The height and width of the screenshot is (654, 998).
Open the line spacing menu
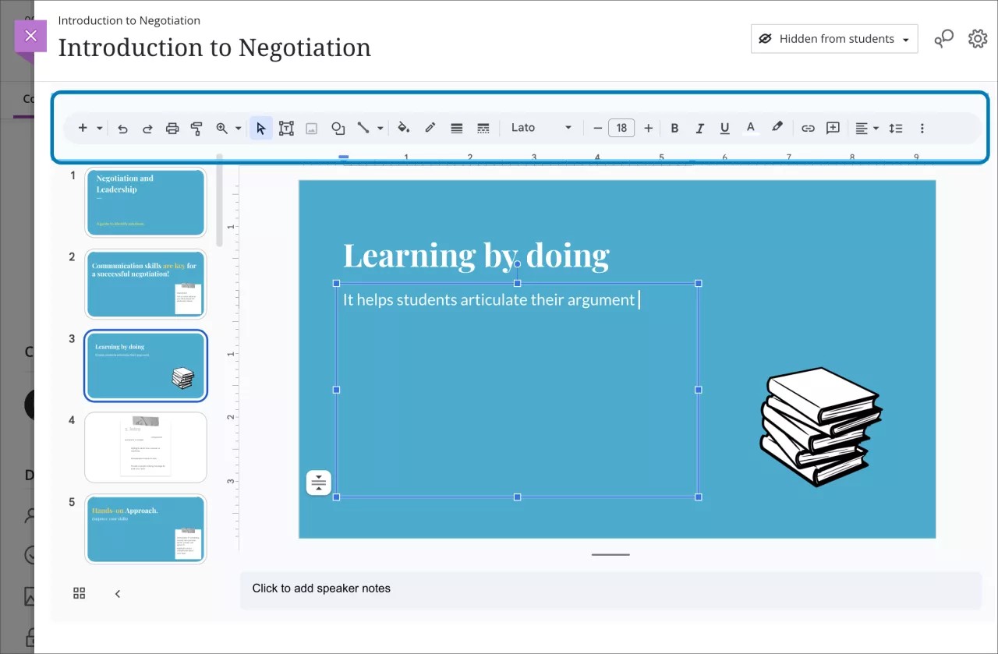[896, 128]
